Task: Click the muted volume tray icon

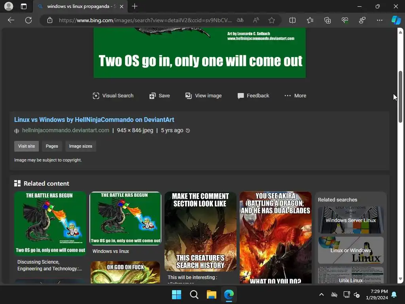Action: 357,294
